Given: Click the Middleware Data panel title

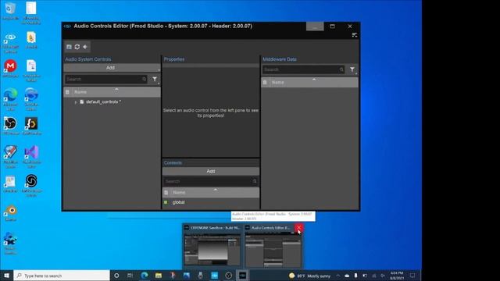Looking at the screenshot, I should [x=280, y=59].
